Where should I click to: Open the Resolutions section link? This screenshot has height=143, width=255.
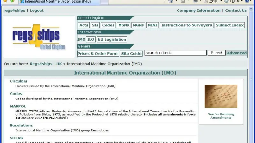click(x=21, y=125)
